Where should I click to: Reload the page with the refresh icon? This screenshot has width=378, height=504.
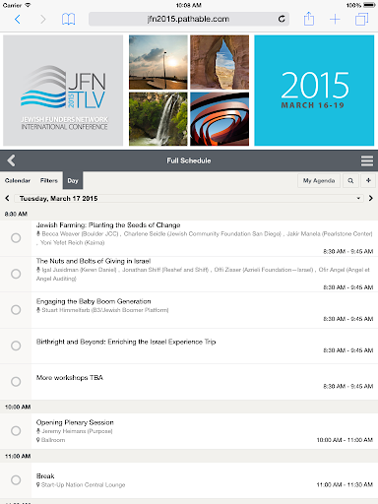click(x=282, y=19)
